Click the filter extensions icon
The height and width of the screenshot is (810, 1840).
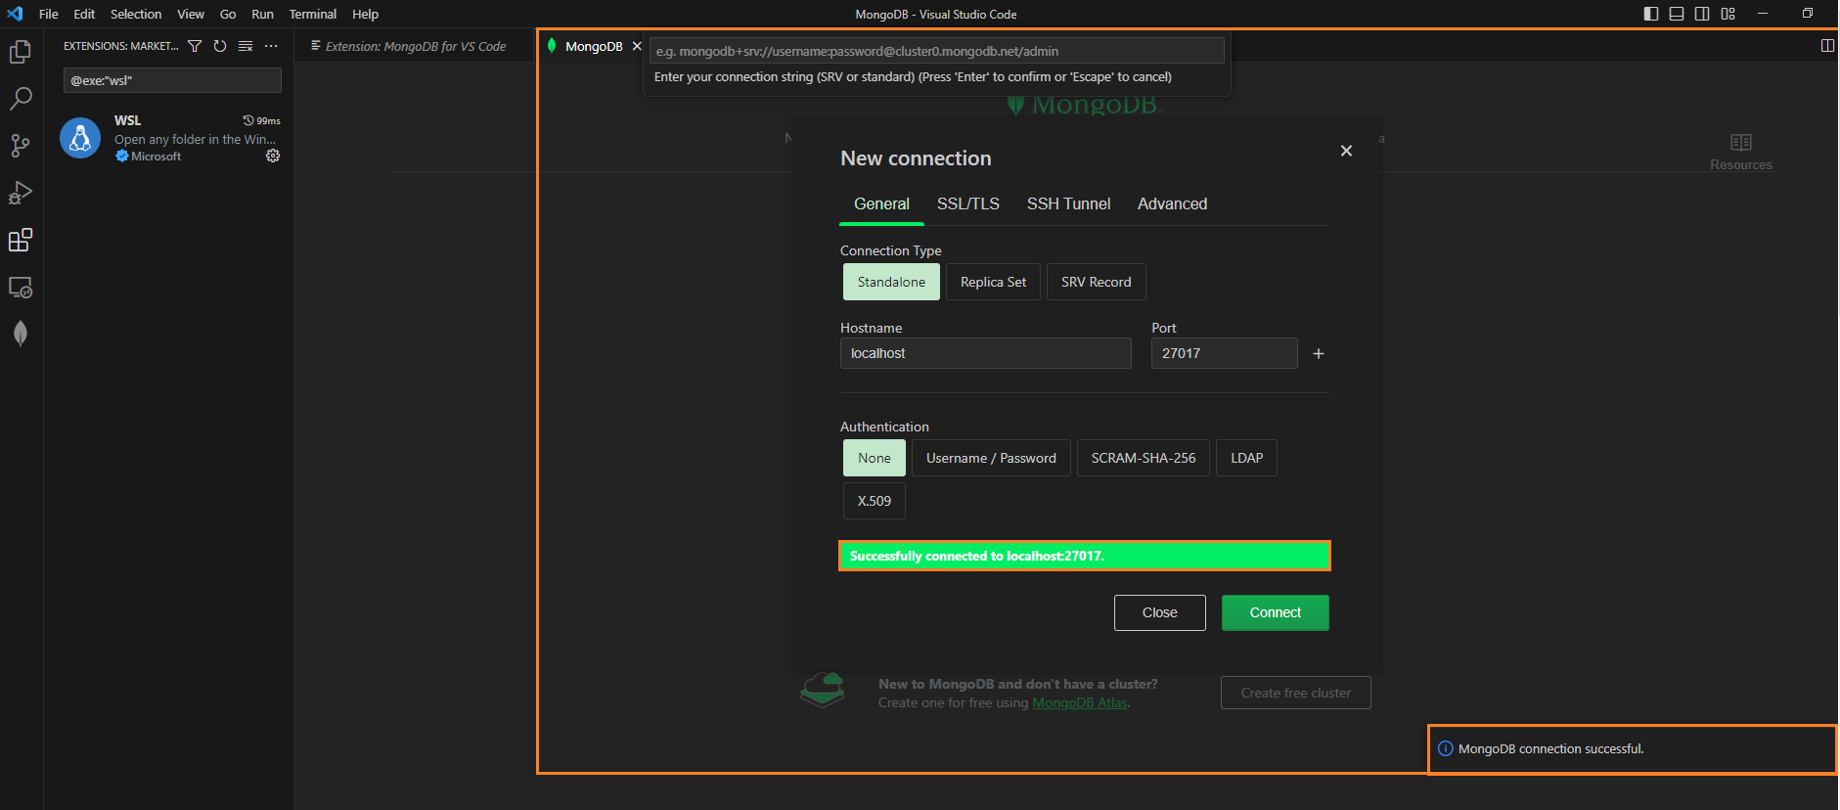[195, 46]
